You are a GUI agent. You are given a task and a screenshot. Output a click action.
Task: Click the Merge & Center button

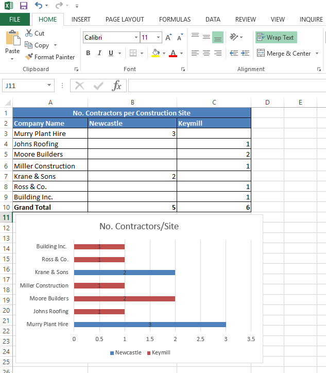pos(284,53)
